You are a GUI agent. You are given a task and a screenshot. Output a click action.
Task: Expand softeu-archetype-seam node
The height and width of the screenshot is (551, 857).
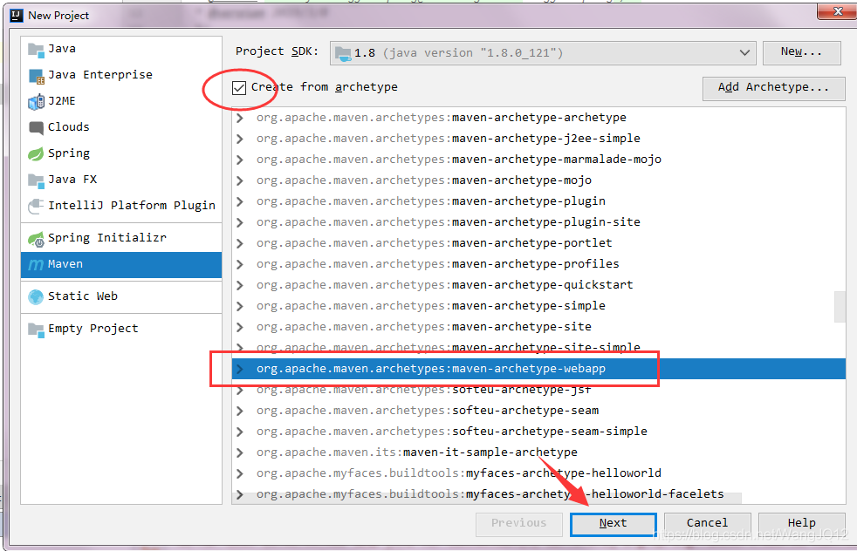point(239,411)
